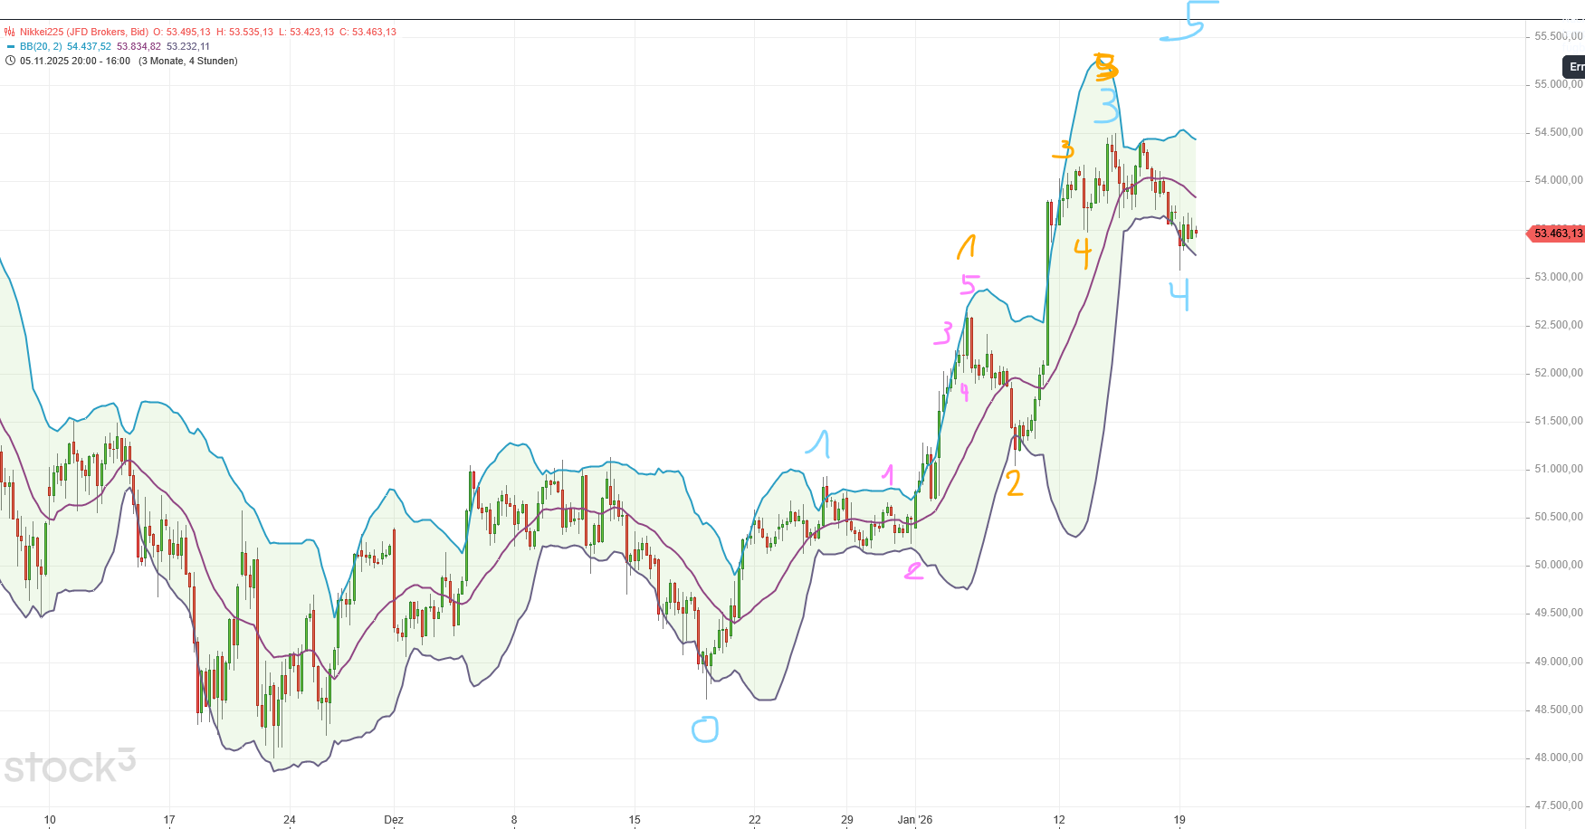Click the dark button at right edge

point(1574,66)
